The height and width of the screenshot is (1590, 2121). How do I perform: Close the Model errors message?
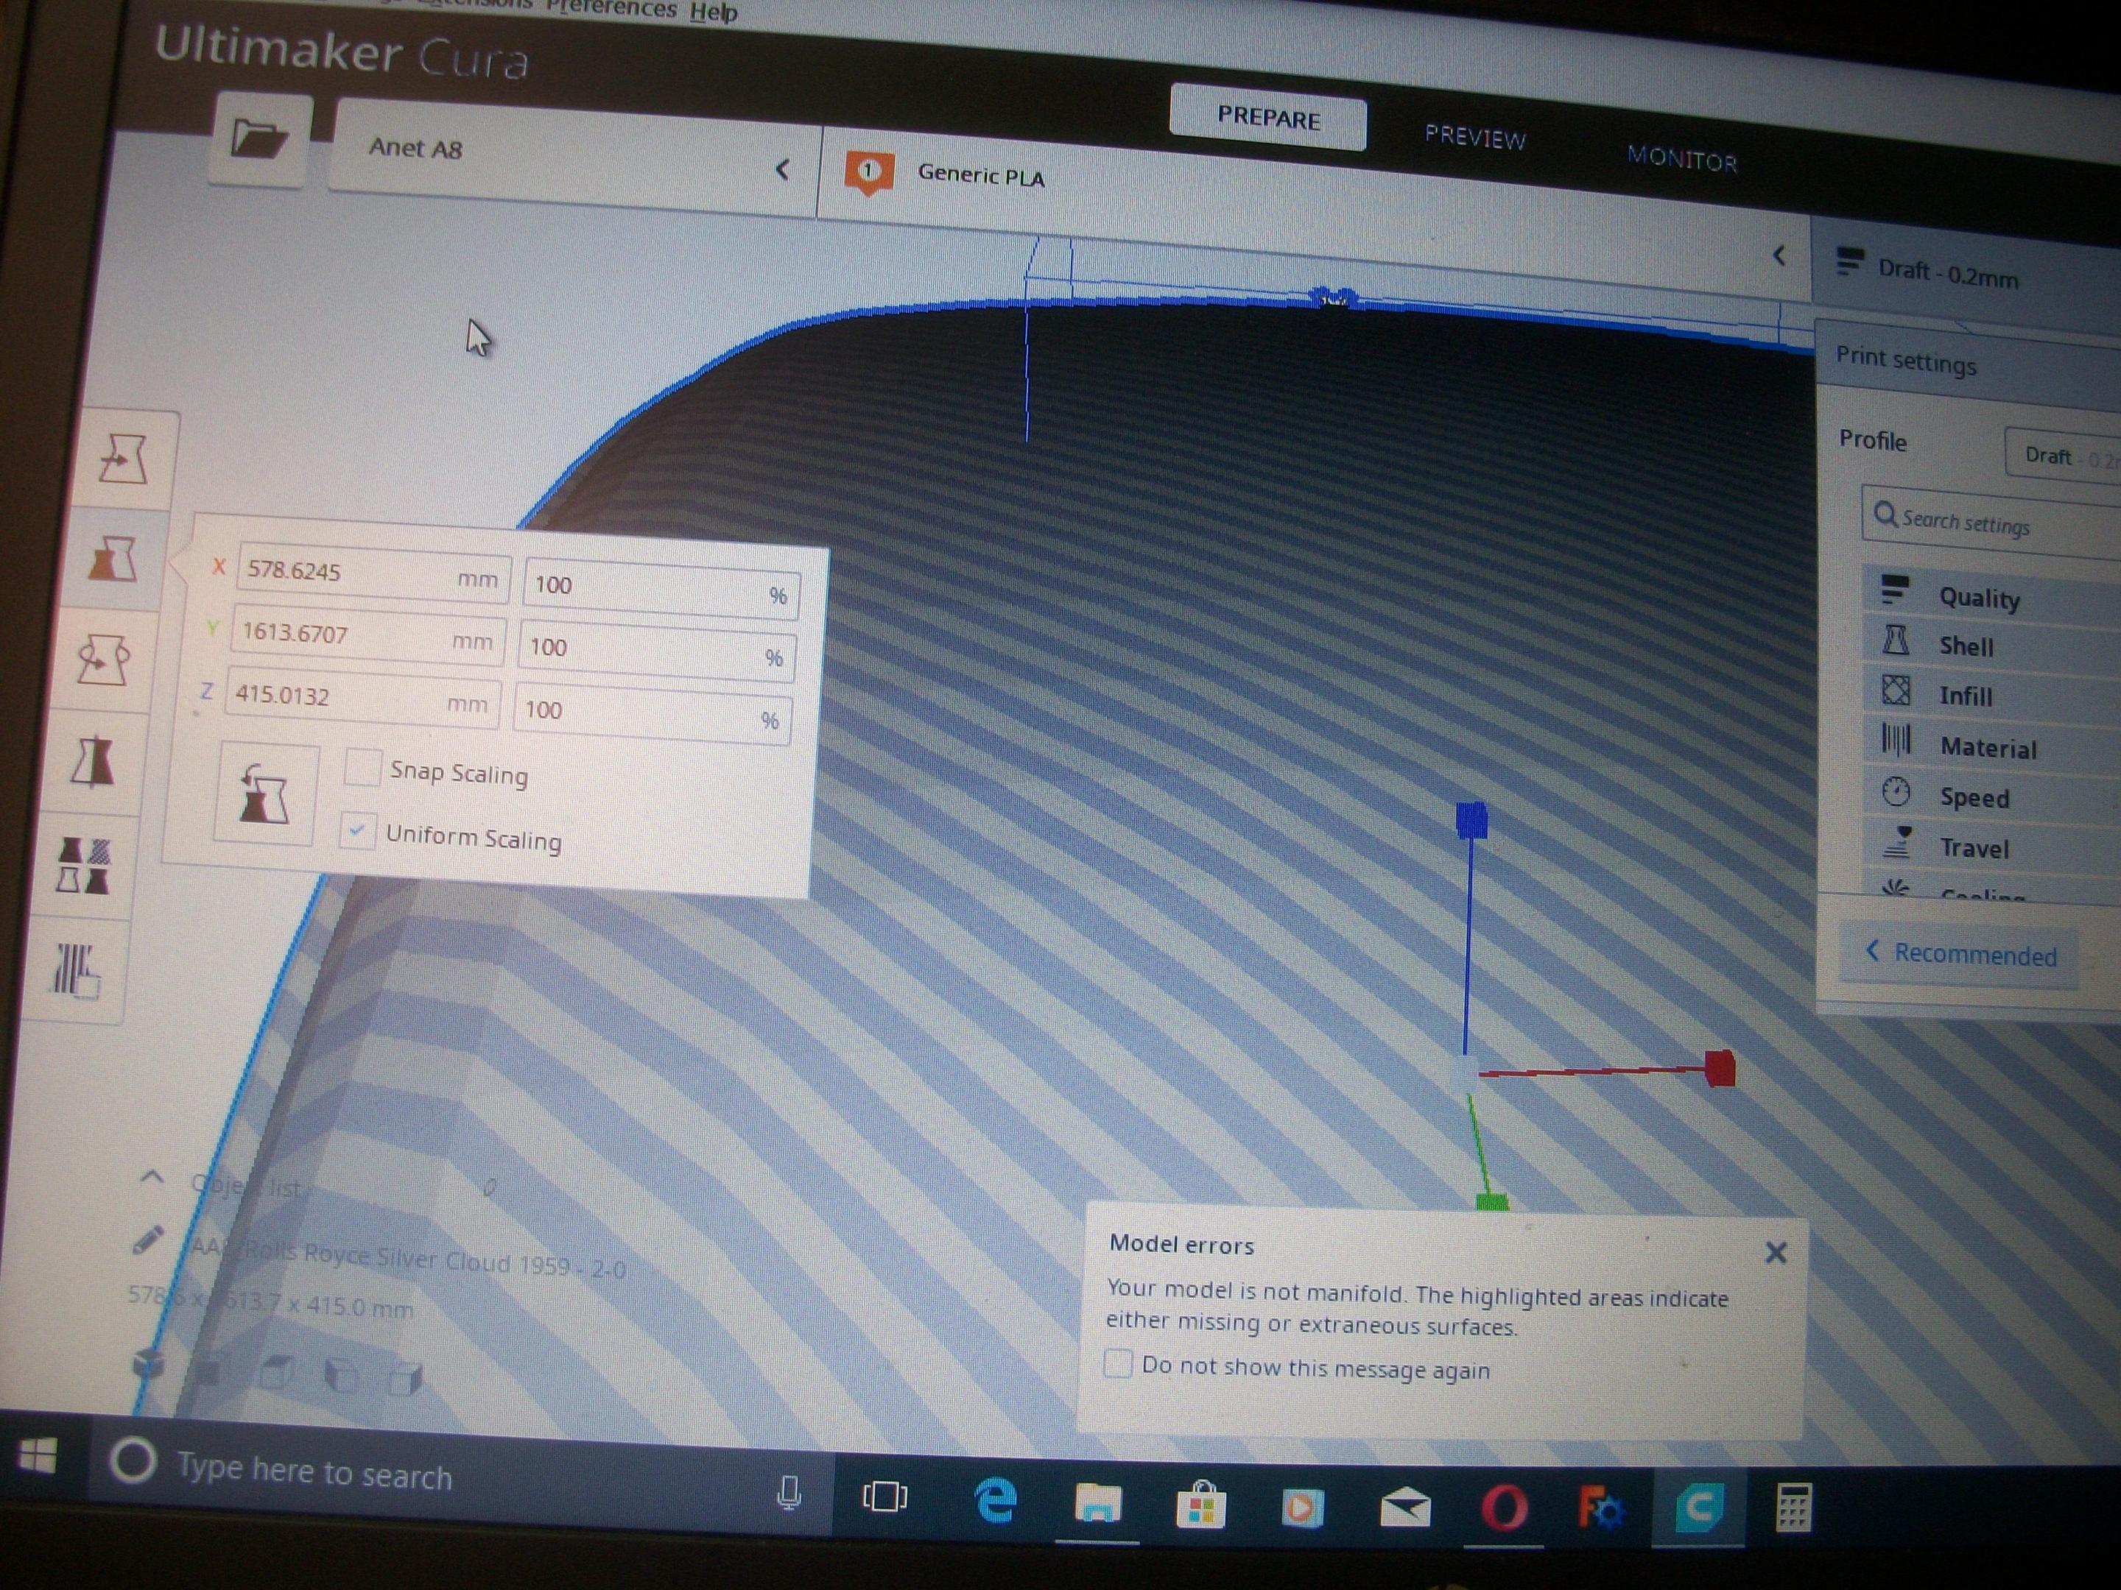pyautogui.click(x=1775, y=1253)
